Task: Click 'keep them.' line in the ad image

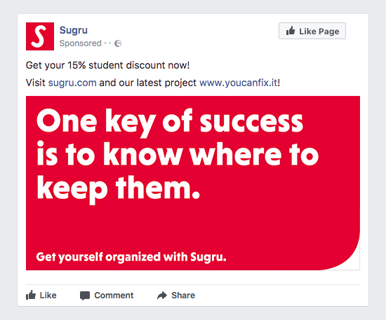Action: [118, 188]
